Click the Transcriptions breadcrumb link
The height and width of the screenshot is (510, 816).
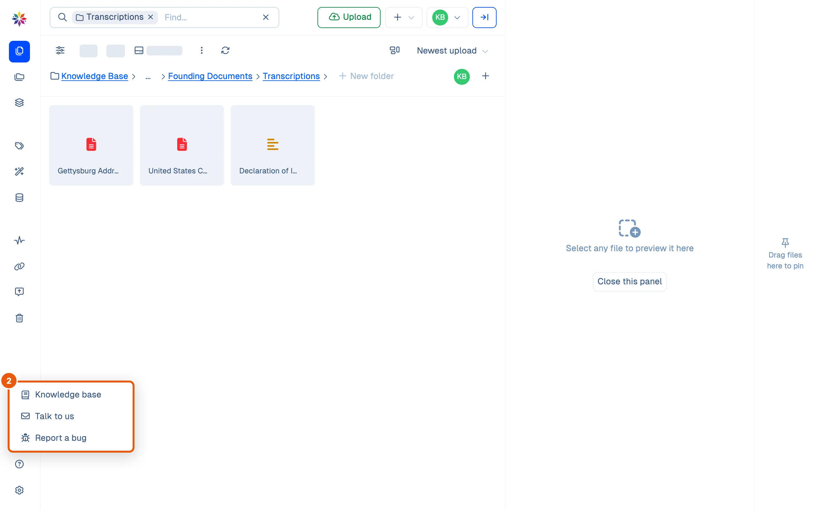coord(291,76)
